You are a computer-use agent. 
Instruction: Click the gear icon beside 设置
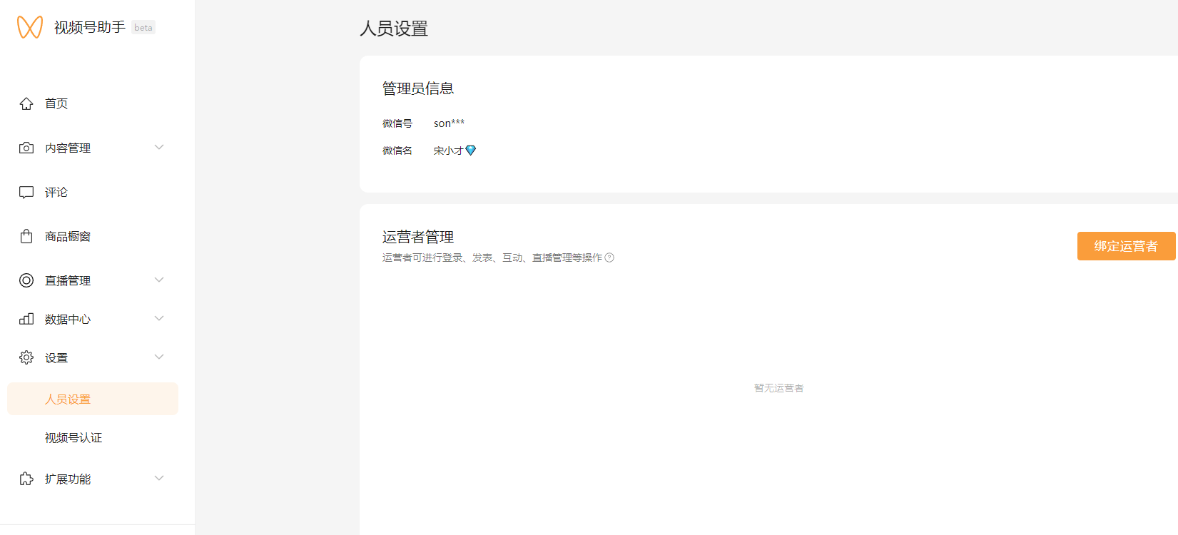tap(26, 357)
